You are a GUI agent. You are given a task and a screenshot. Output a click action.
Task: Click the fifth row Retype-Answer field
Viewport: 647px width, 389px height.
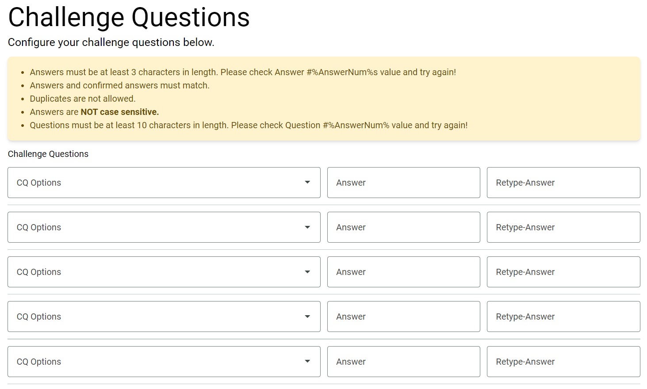(563, 362)
